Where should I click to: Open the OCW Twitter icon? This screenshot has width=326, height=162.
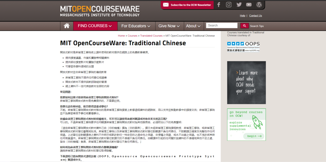[239, 5]
